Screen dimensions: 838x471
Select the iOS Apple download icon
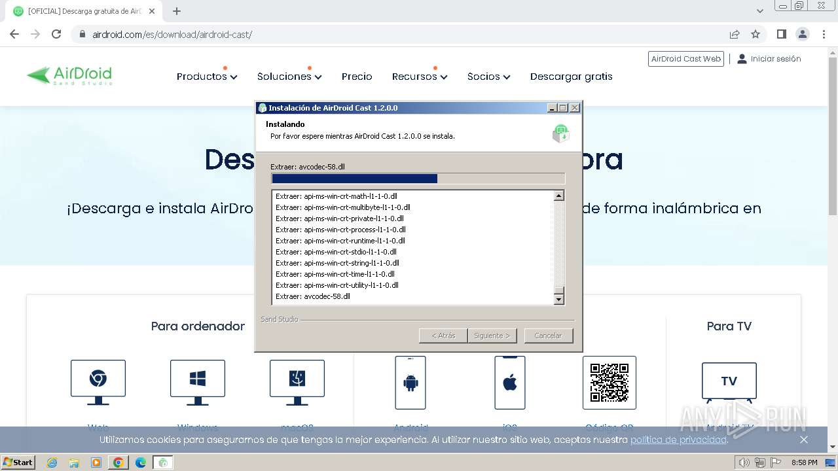coord(510,383)
